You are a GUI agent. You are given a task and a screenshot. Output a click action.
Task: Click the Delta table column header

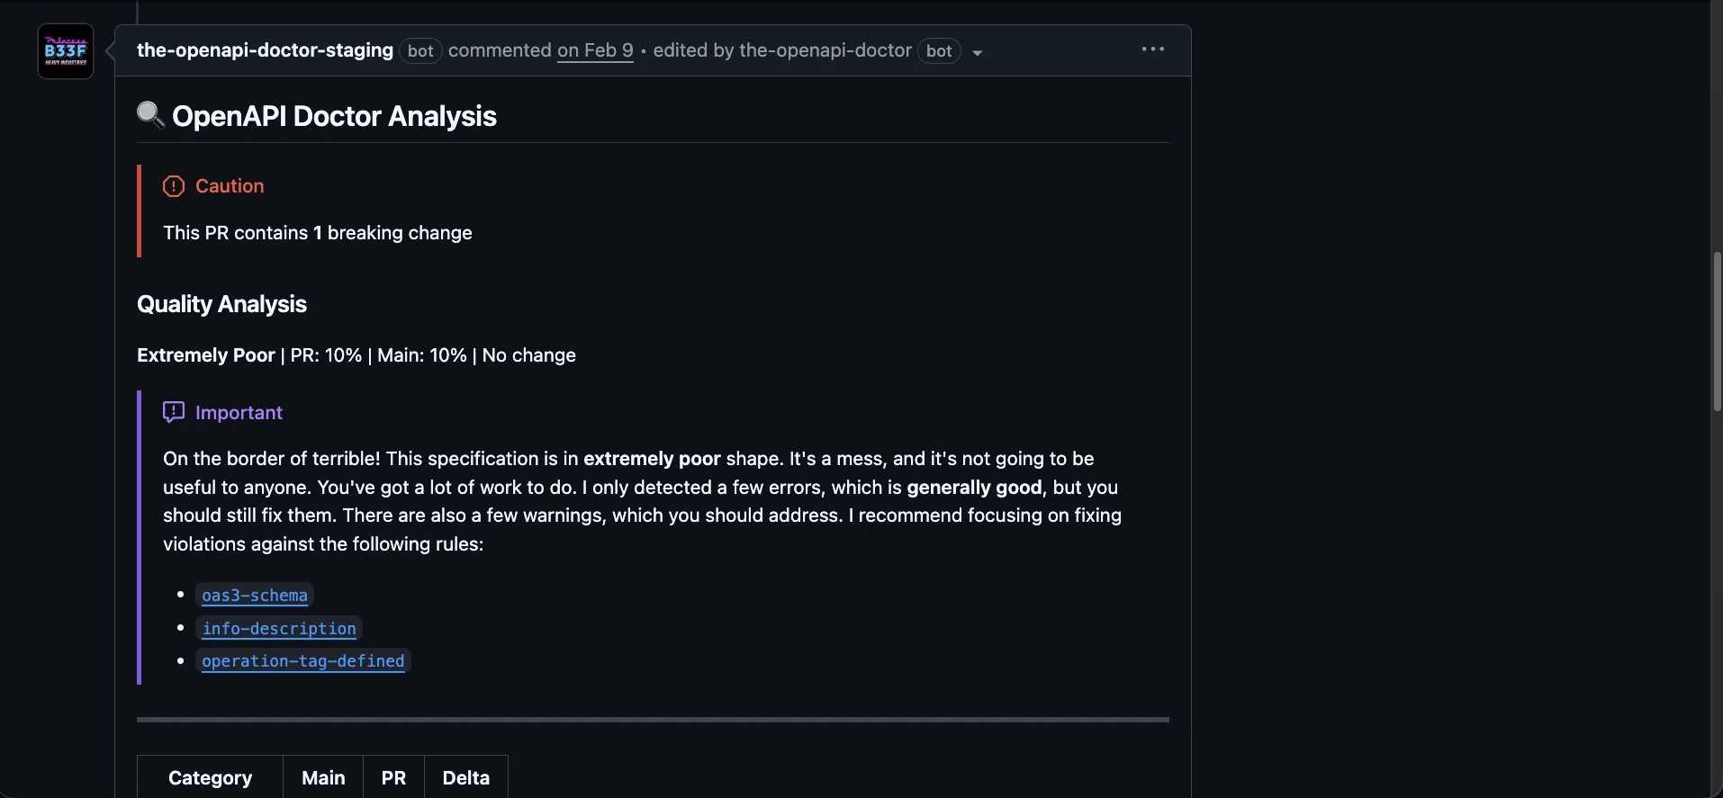(465, 777)
